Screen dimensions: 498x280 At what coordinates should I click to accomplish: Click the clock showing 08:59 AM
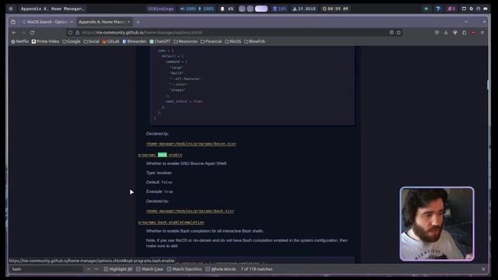pos(335,9)
